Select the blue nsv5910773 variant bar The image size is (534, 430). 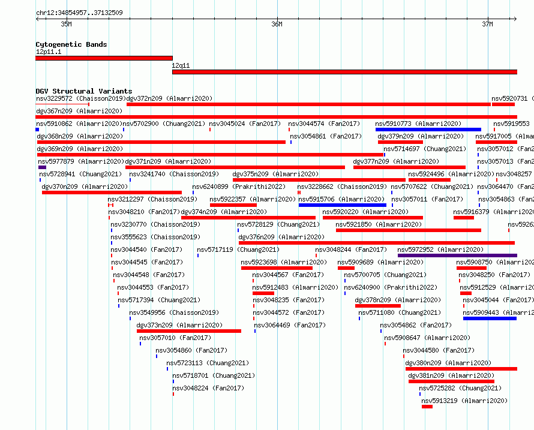(428, 130)
